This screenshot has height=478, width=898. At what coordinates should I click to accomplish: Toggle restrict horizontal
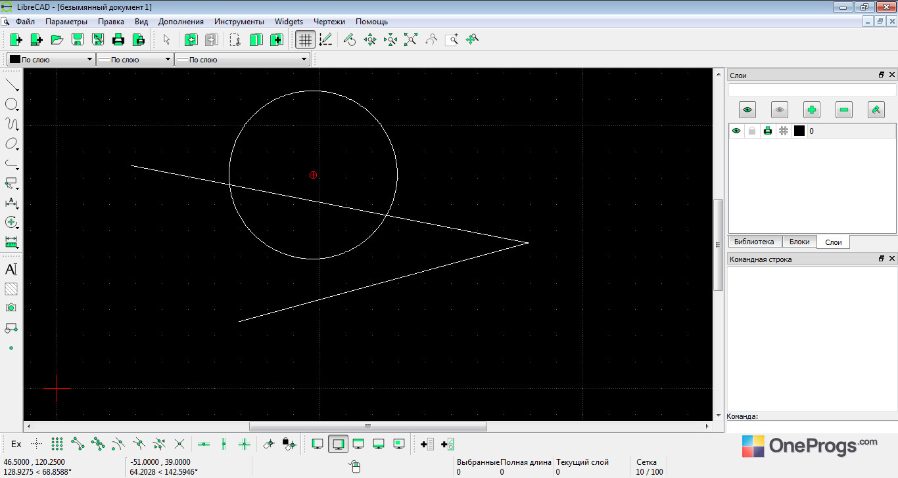click(204, 445)
